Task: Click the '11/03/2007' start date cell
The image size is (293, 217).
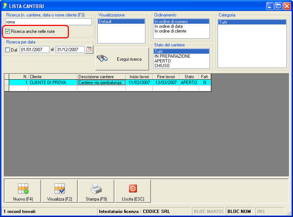Action: (x=139, y=83)
